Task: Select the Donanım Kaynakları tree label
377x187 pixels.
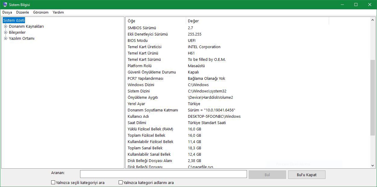Action: (x=26, y=26)
